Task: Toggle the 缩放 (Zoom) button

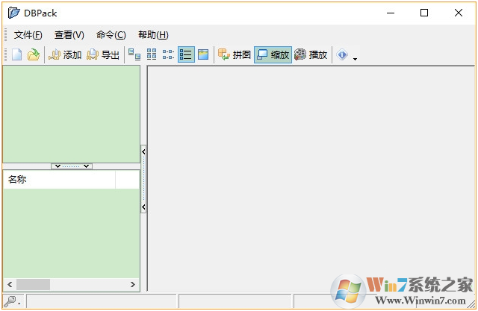Action: [x=273, y=54]
